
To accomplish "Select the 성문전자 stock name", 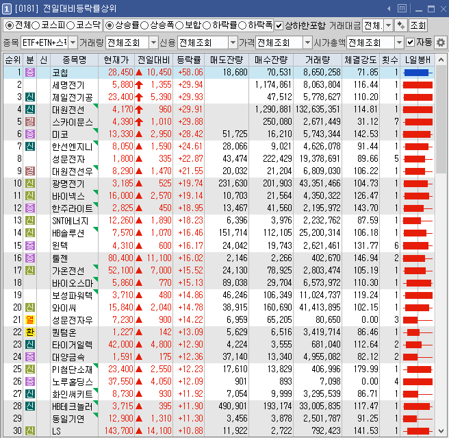I will coord(68,159).
